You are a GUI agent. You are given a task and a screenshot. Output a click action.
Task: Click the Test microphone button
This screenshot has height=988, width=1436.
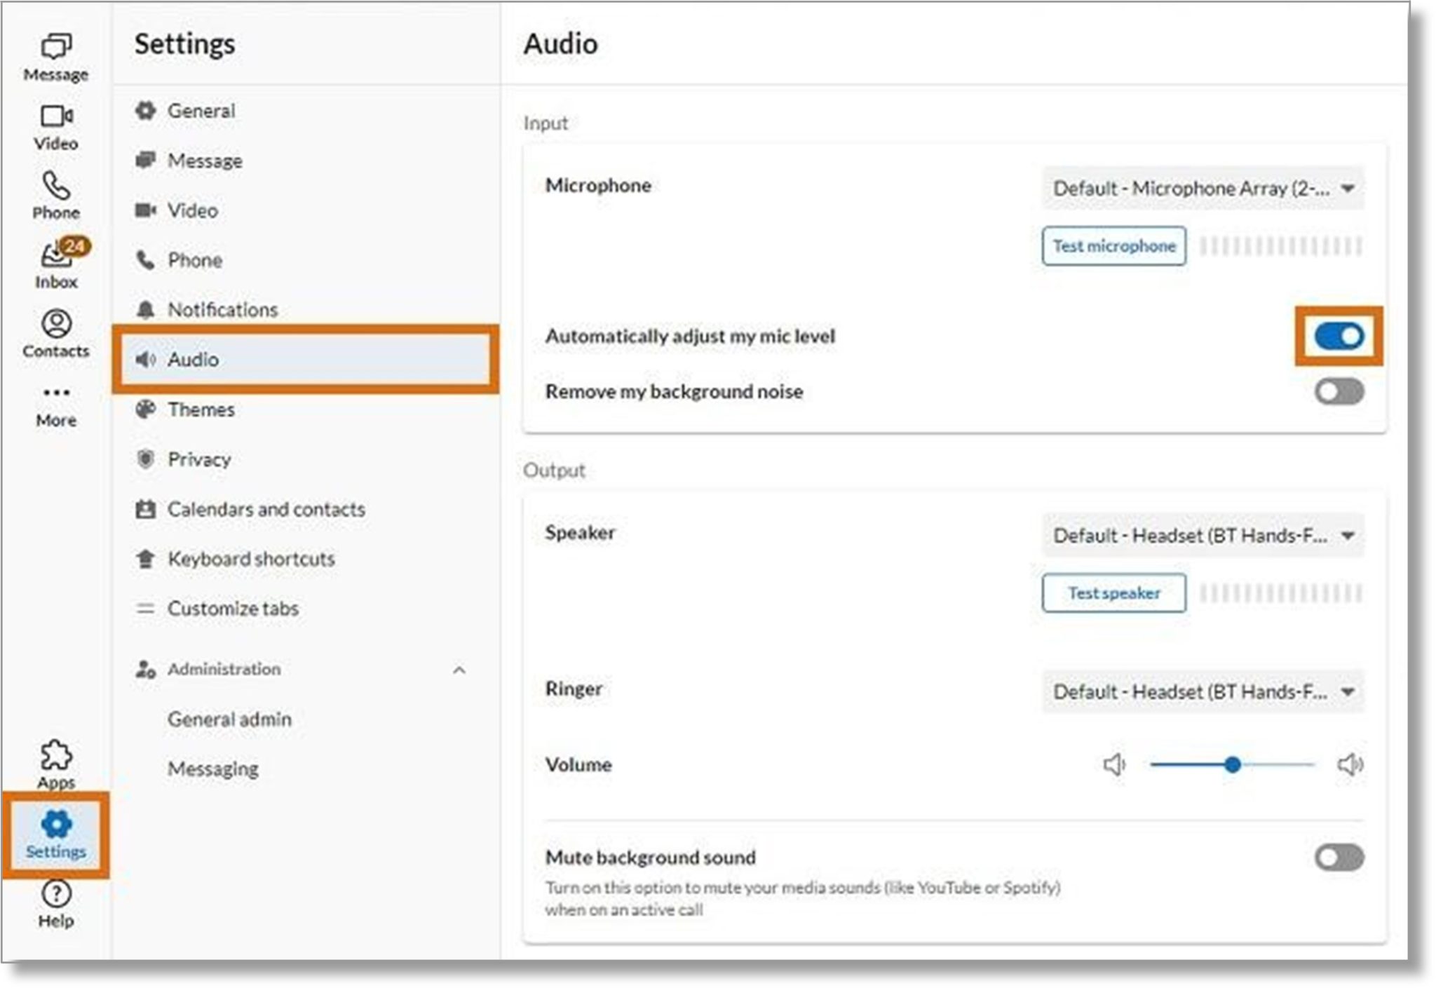(x=1113, y=246)
